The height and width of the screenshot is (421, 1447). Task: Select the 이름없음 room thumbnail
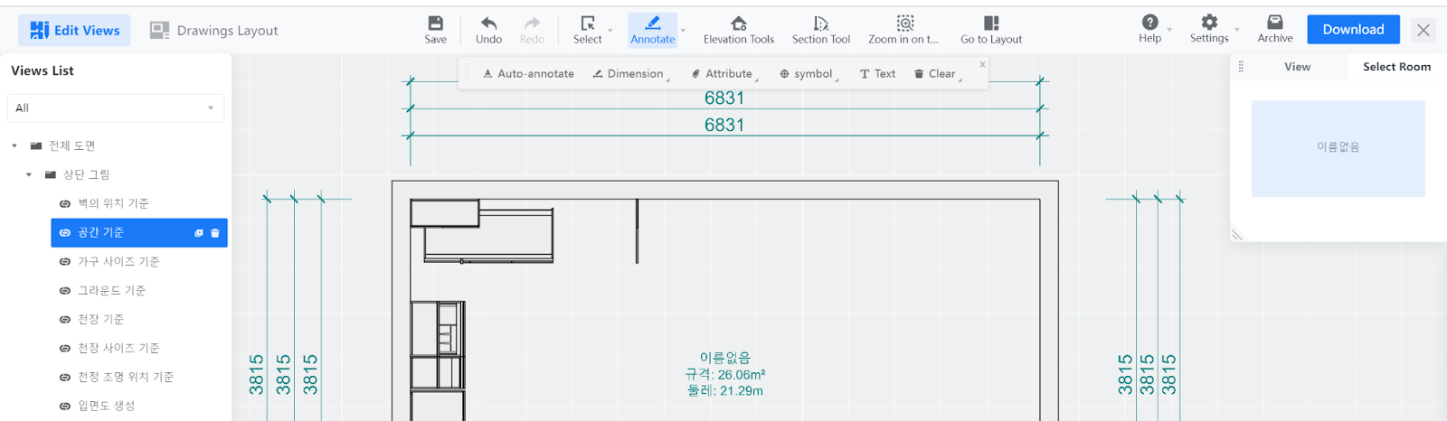coord(1338,148)
